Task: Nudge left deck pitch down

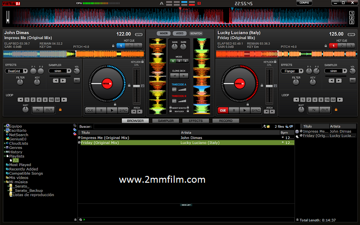Action: click(134, 112)
